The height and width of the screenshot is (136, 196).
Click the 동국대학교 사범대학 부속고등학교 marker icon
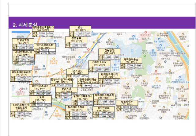[180, 77]
